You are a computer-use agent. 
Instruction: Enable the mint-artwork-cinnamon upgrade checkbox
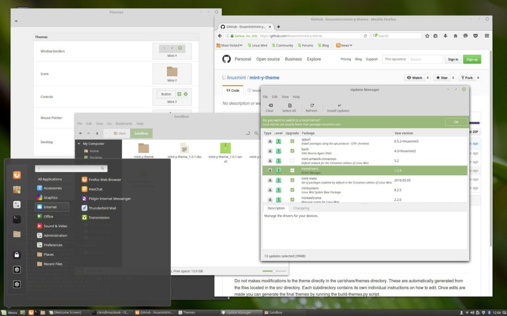[x=292, y=160]
